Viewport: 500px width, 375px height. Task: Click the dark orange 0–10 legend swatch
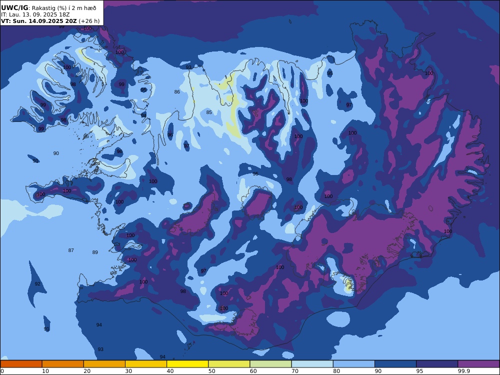21,364
